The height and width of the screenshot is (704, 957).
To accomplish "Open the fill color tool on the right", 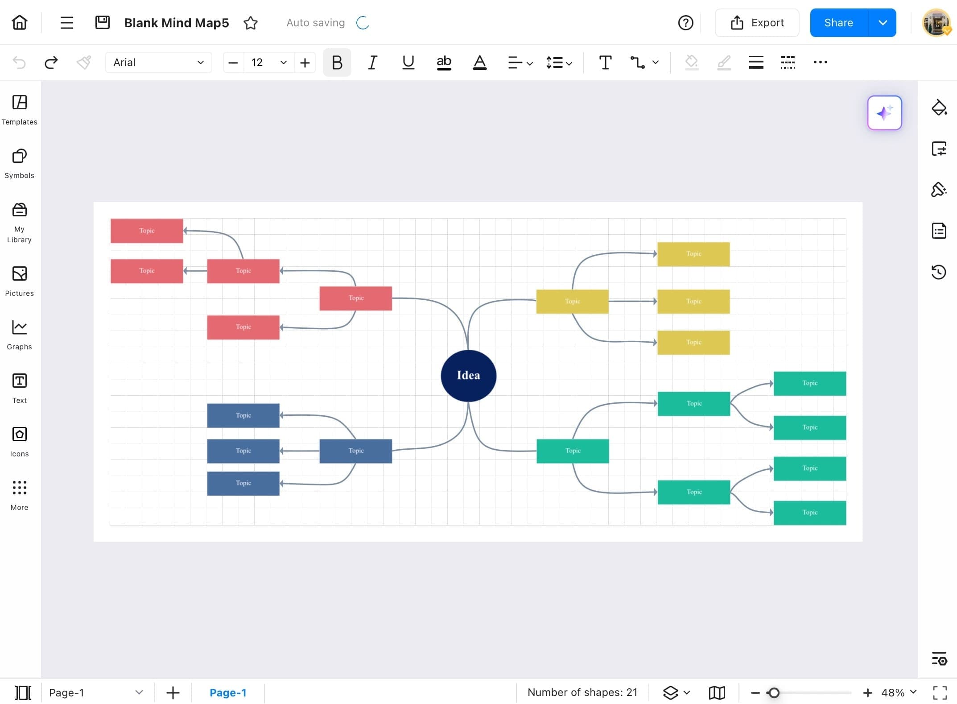I will point(939,107).
